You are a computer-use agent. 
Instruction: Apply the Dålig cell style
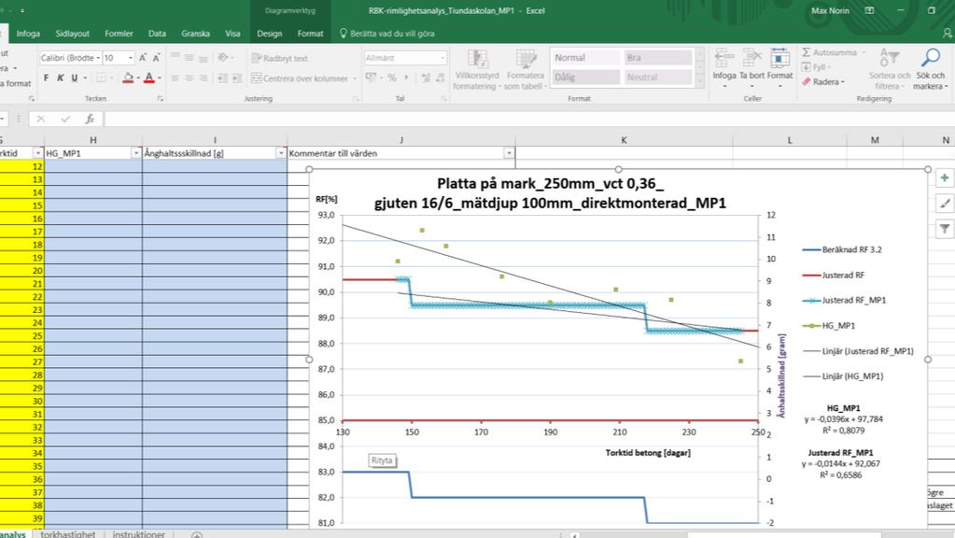tap(585, 78)
